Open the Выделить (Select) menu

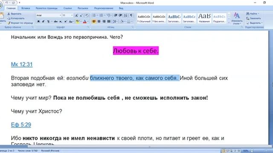[x=254, y=23]
